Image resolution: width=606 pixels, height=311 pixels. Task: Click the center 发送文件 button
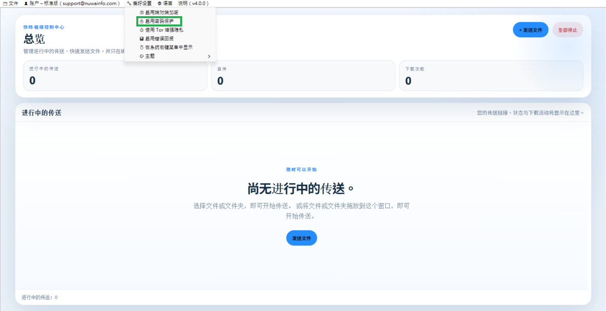click(x=301, y=238)
